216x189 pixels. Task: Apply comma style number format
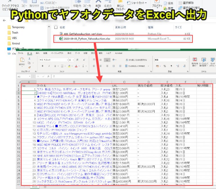point(171,66)
